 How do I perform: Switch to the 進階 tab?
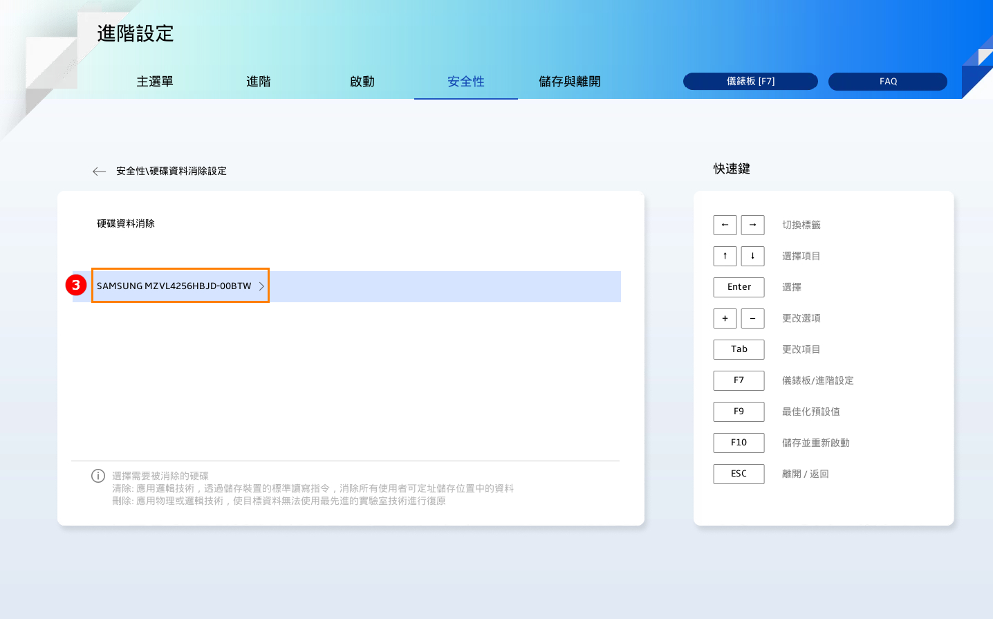pos(259,82)
